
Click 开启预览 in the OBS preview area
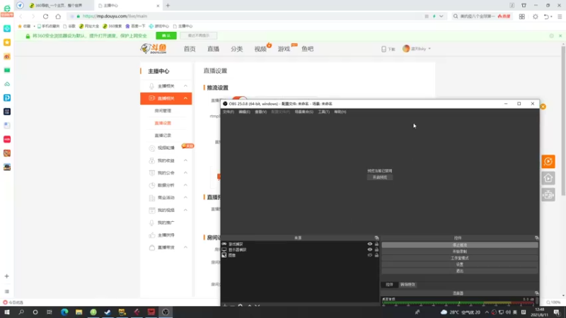coord(380,177)
